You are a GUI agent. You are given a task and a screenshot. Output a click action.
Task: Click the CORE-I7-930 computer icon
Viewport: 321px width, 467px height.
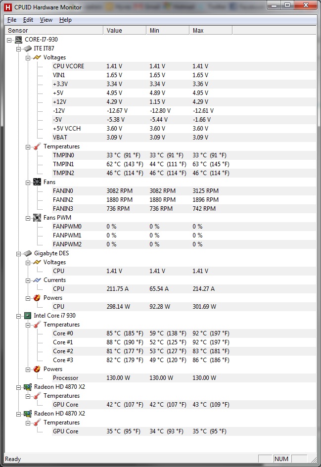18,40
